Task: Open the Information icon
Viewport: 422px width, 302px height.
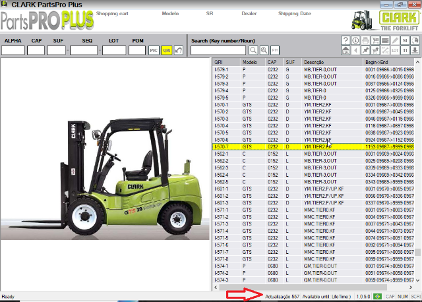Action: [x=355, y=40]
